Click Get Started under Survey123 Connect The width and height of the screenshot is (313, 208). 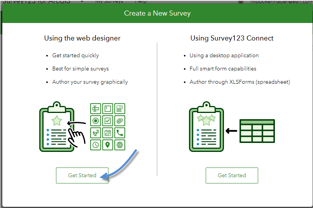tap(232, 175)
